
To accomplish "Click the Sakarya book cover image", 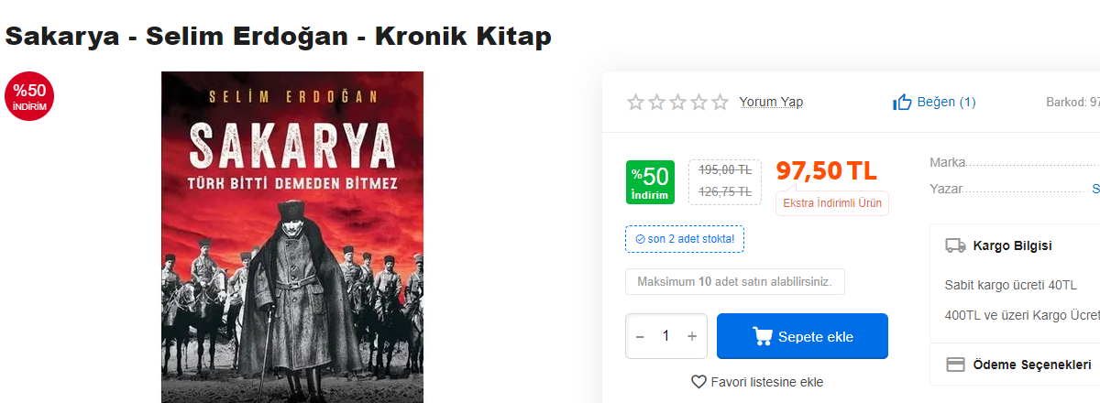I will (x=292, y=237).
